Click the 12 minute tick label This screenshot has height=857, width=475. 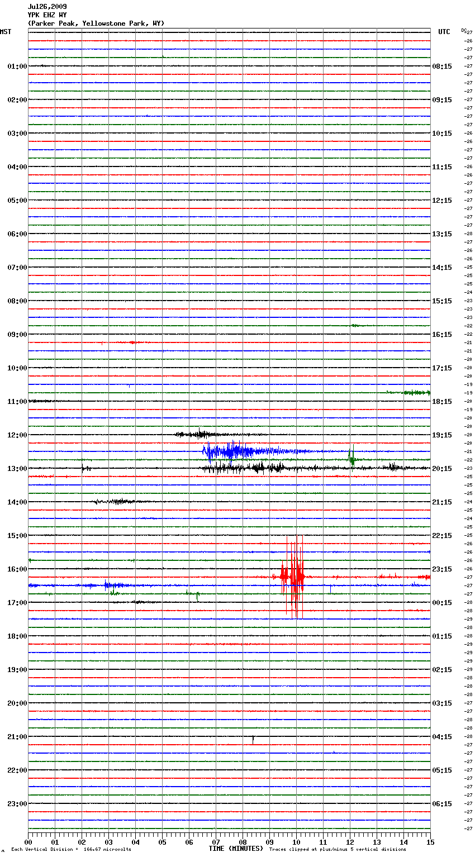pyautogui.click(x=350, y=842)
